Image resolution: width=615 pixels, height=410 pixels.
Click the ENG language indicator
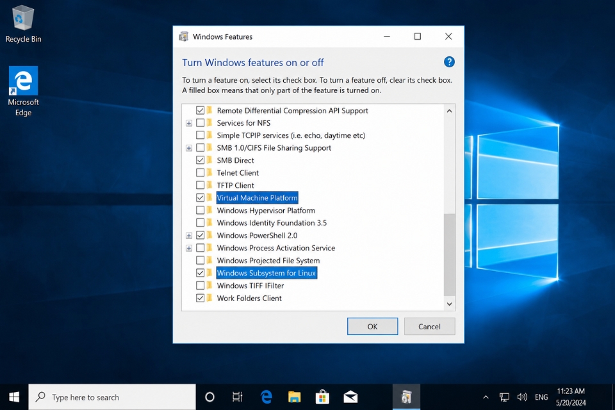click(541, 397)
